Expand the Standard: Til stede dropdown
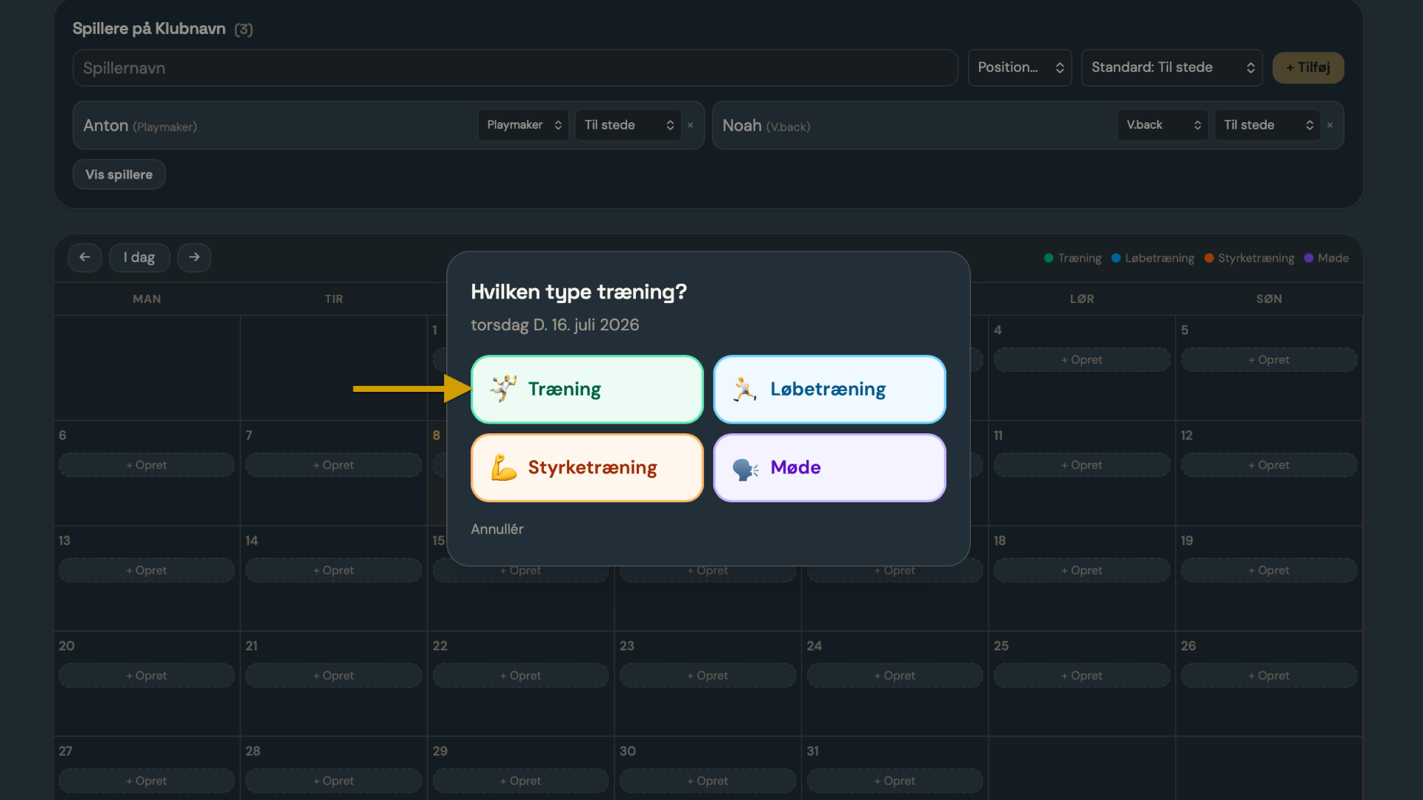1423x800 pixels. click(x=1172, y=67)
